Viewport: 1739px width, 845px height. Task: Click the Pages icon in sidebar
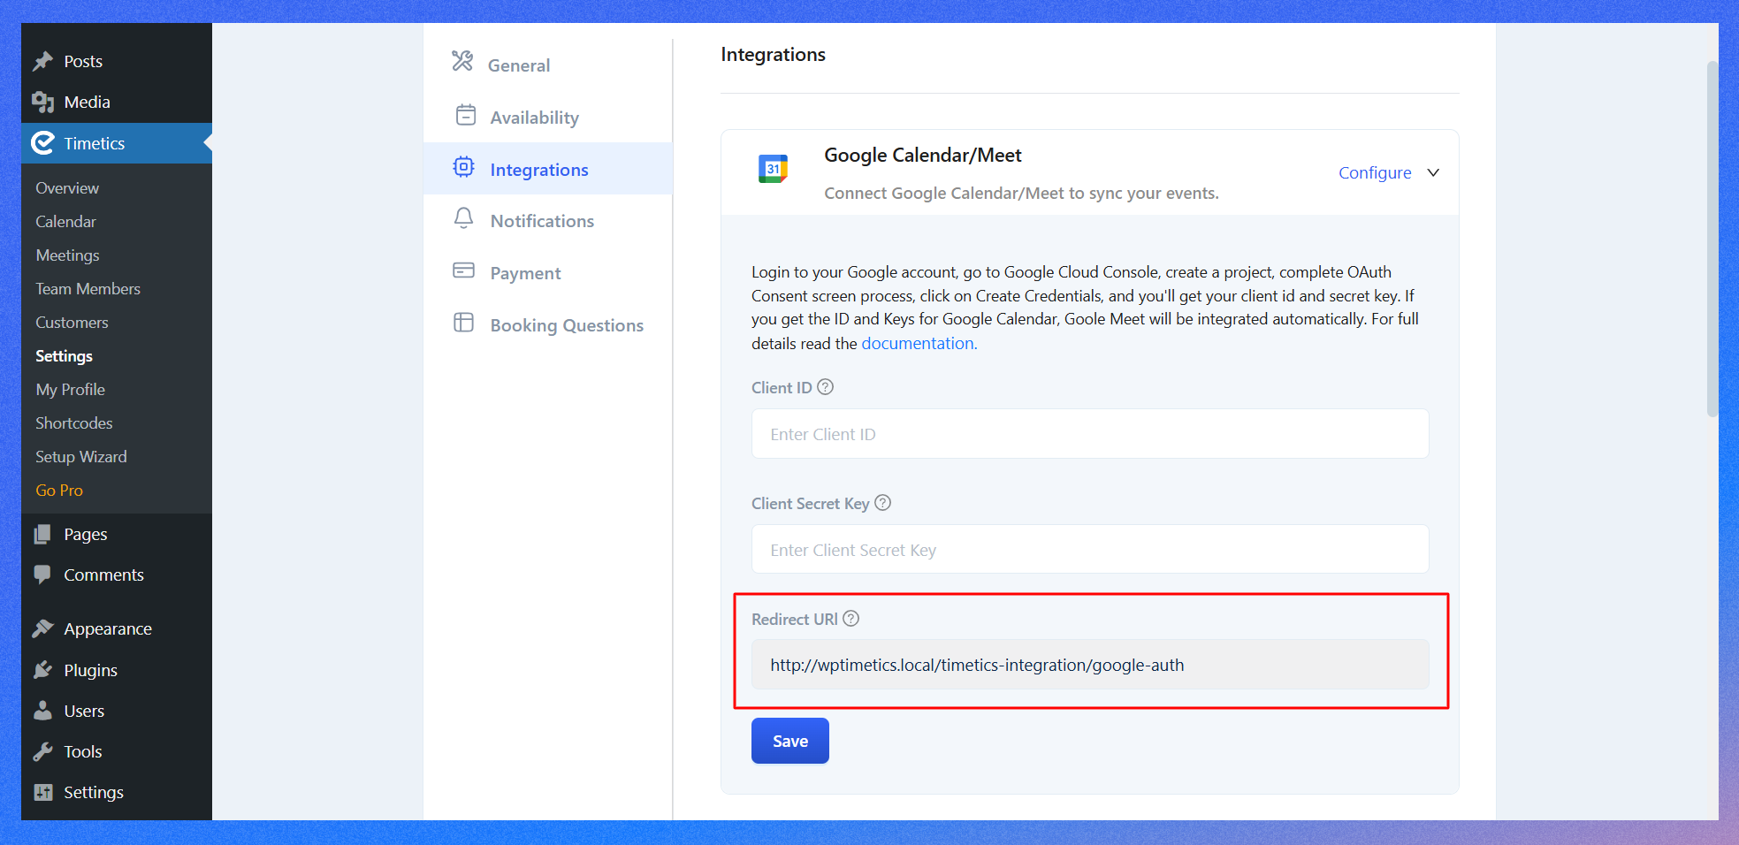coord(42,534)
